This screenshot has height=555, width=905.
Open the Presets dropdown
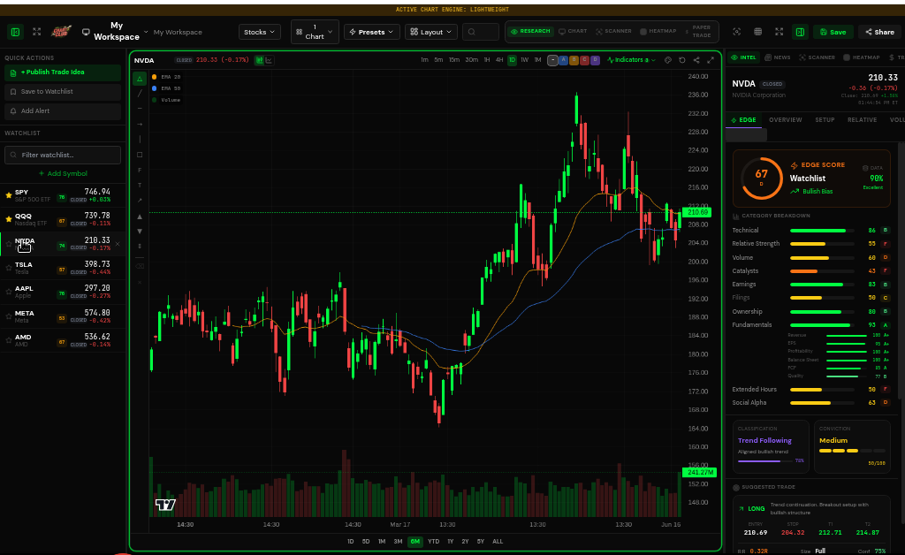point(372,33)
